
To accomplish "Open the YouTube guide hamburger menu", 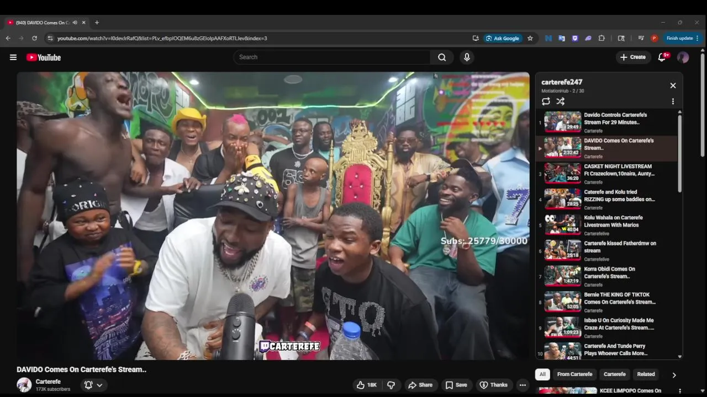I will pos(13,57).
